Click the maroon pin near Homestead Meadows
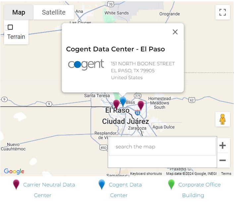234x209 pixels. pos(141,105)
